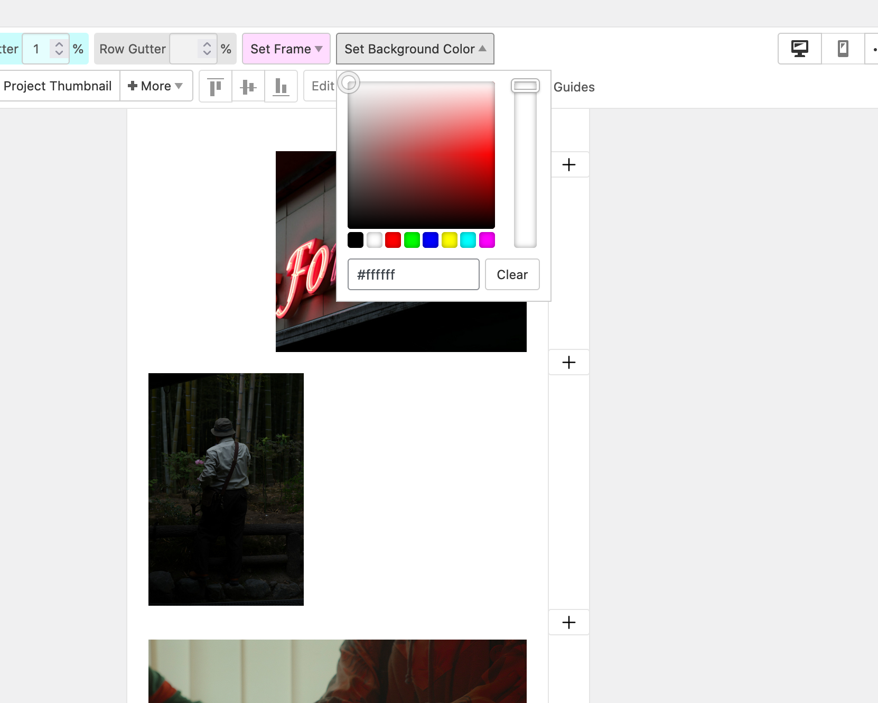Click the hex color input field
Image resolution: width=878 pixels, height=703 pixels.
tap(413, 275)
